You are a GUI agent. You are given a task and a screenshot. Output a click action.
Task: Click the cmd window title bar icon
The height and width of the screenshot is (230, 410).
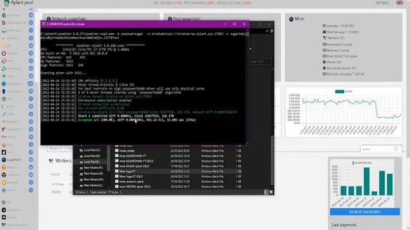coord(44,24)
